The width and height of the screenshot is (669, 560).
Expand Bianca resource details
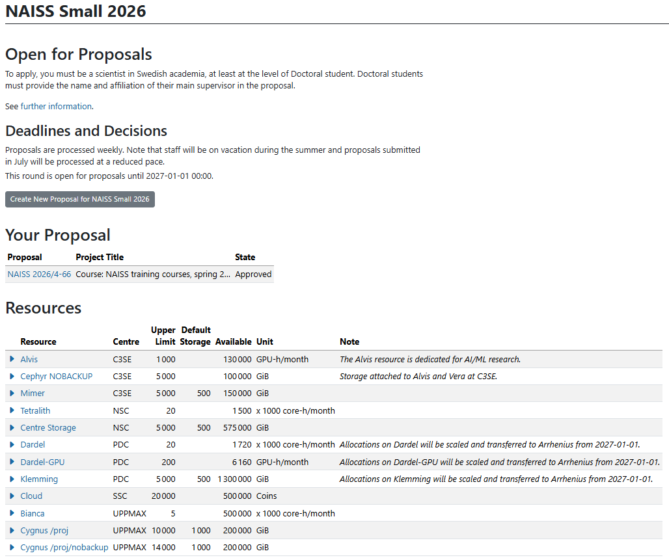pos(12,513)
